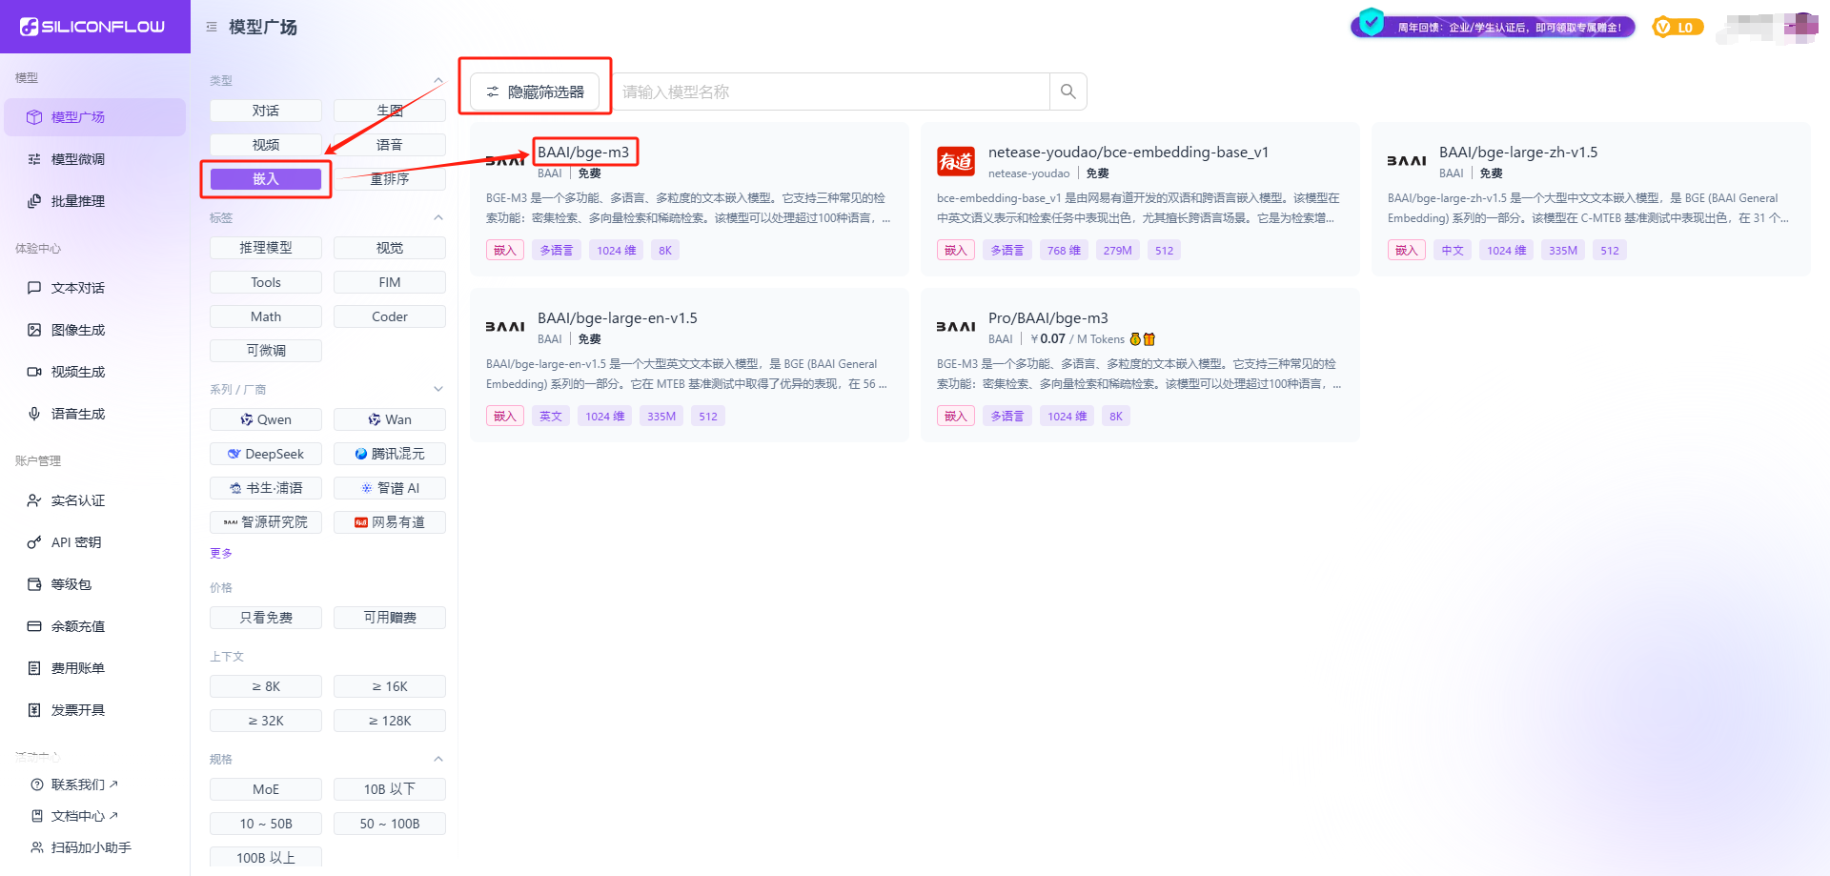Toggle the Coder tag filter
1830x876 pixels.
coord(390,316)
